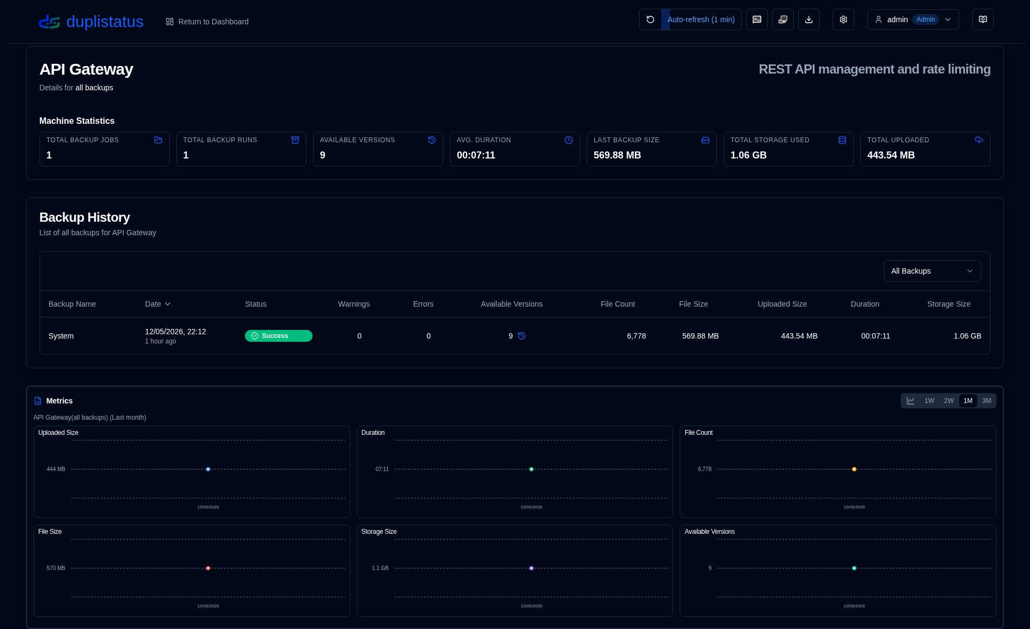The width and height of the screenshot is (1030, 629).
Task: Click the user avatar icon next to admin
Action: 879,19
